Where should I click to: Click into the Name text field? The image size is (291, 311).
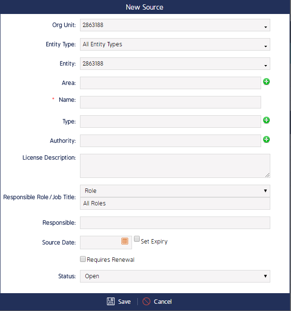pos(171,102)
